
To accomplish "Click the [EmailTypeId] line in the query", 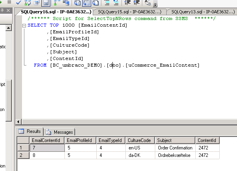I will point(70,38).
